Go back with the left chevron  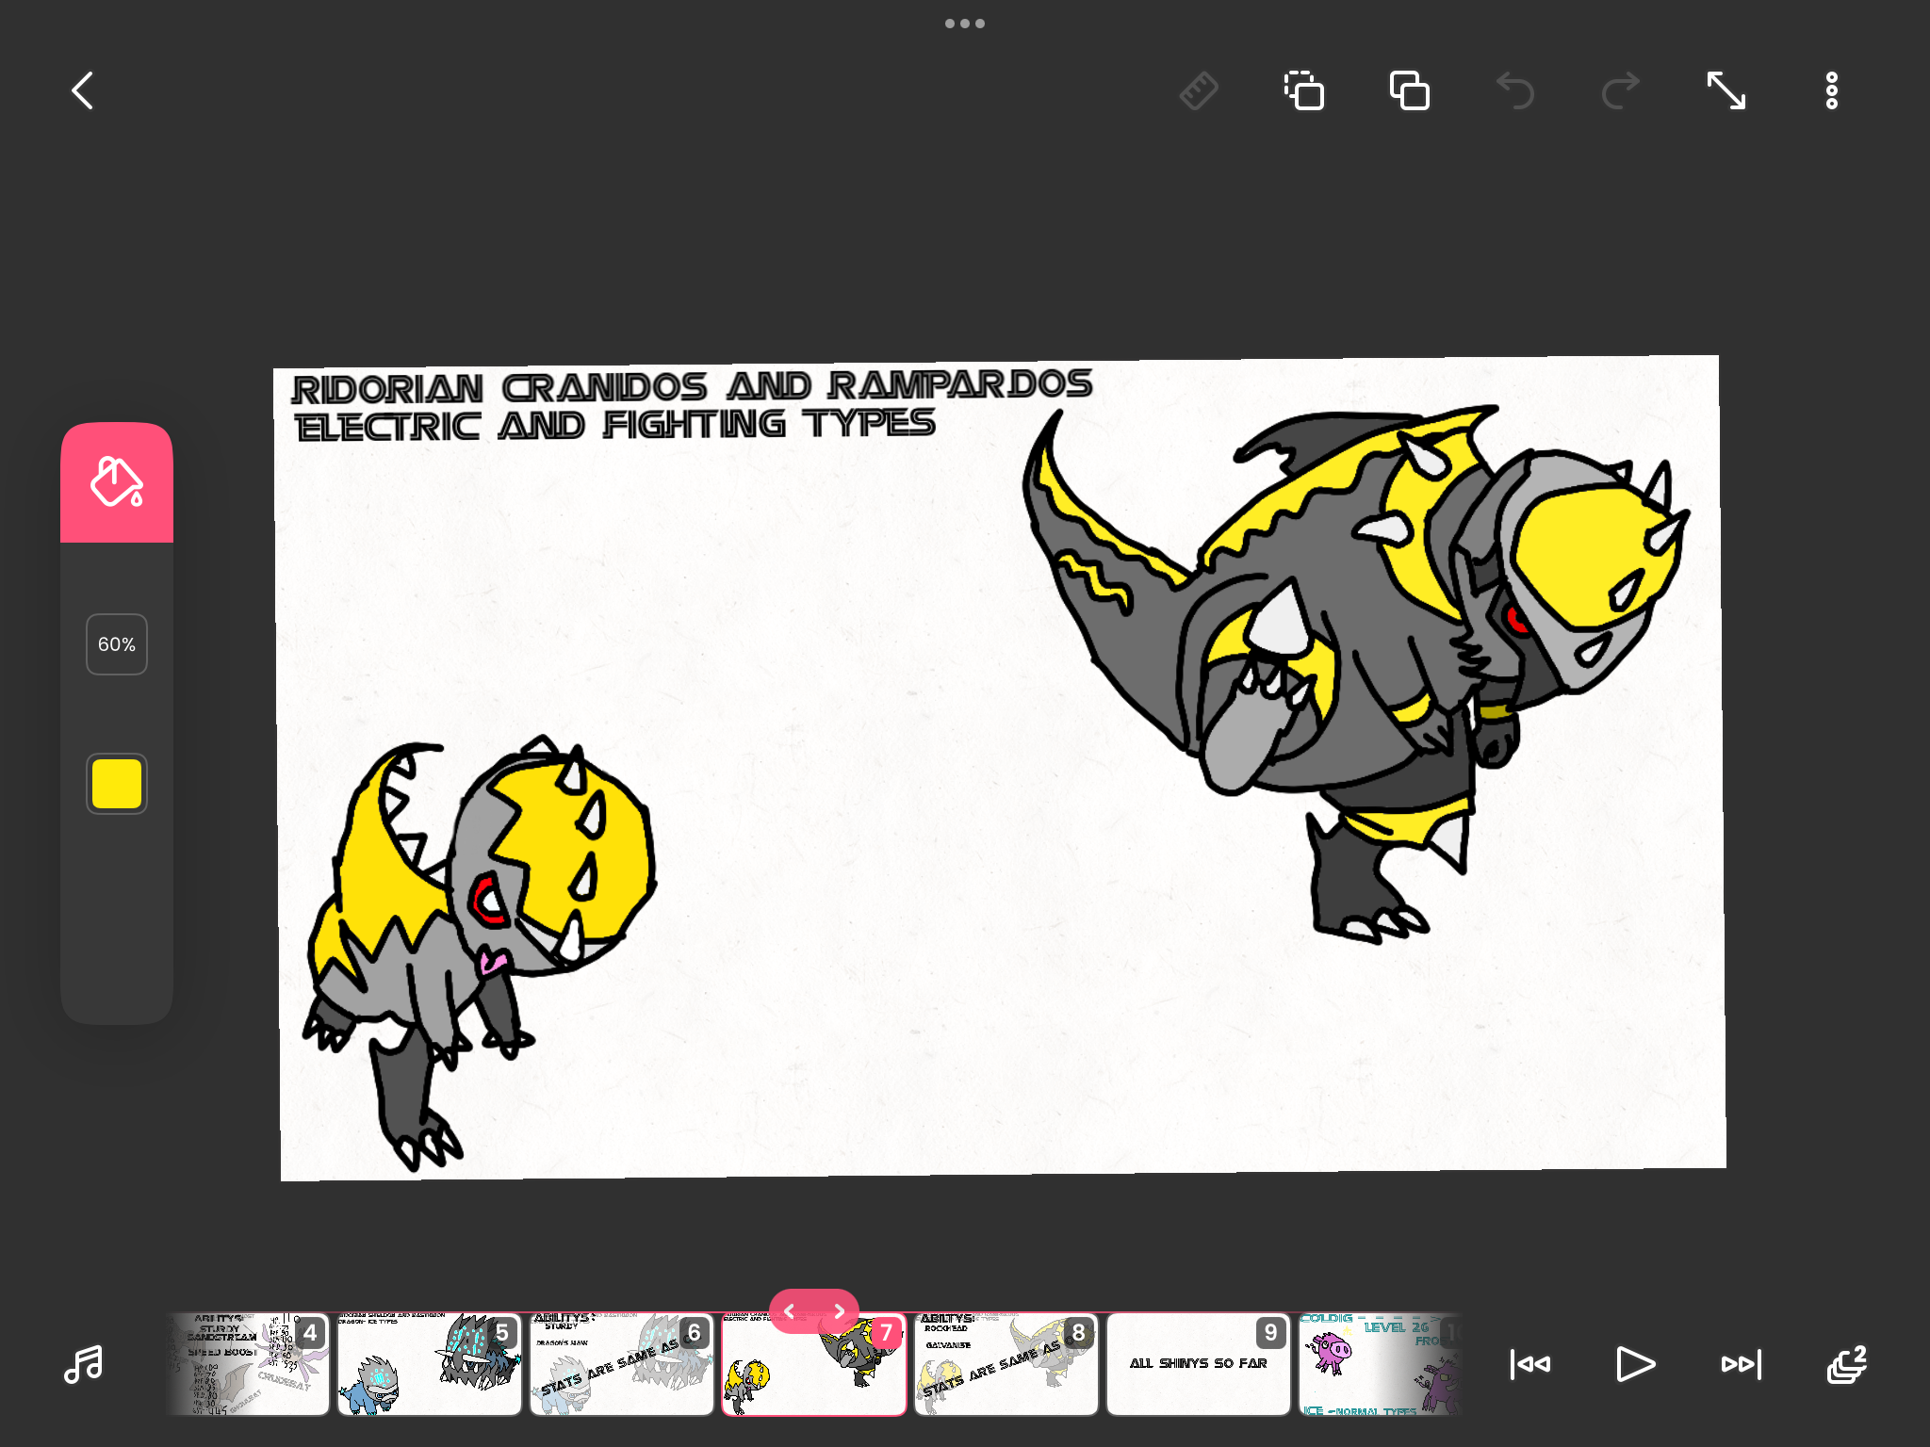pos(83,91)
